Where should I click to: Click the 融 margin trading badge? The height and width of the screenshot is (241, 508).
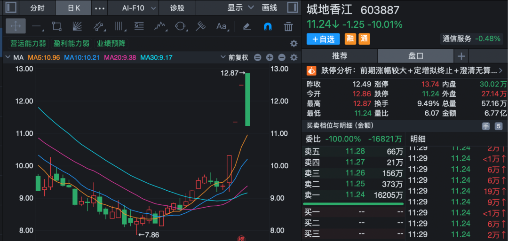coord(350,39)
